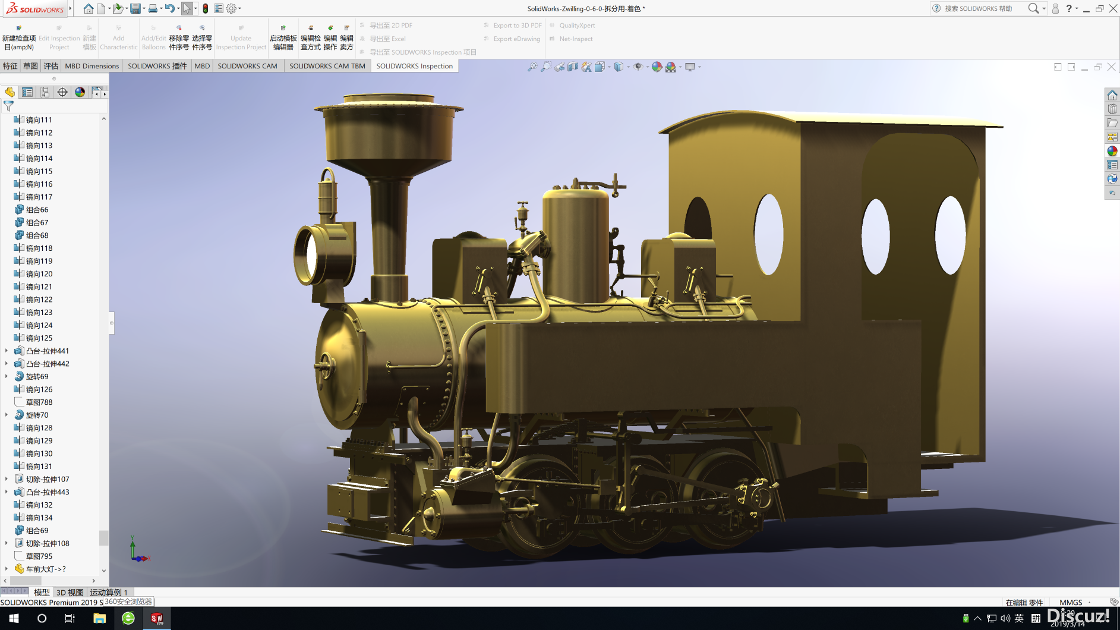Viewport: 1120px width, 630px height.
Task: Click 编辑卖方 button
Action: tap(346, 37)
